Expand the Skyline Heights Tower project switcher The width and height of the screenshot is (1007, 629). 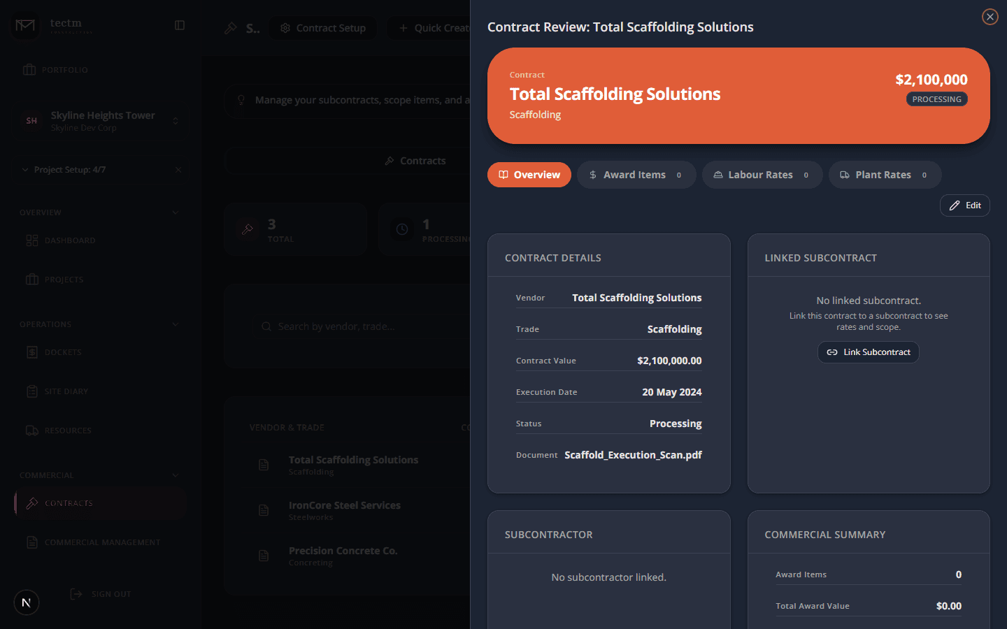pos(176,121)
